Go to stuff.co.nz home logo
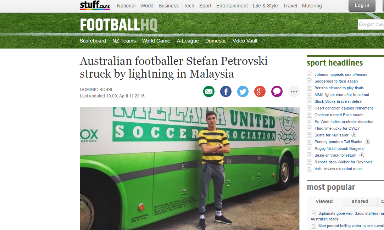Viewport: 384px width, 230px height. (95, 5)
